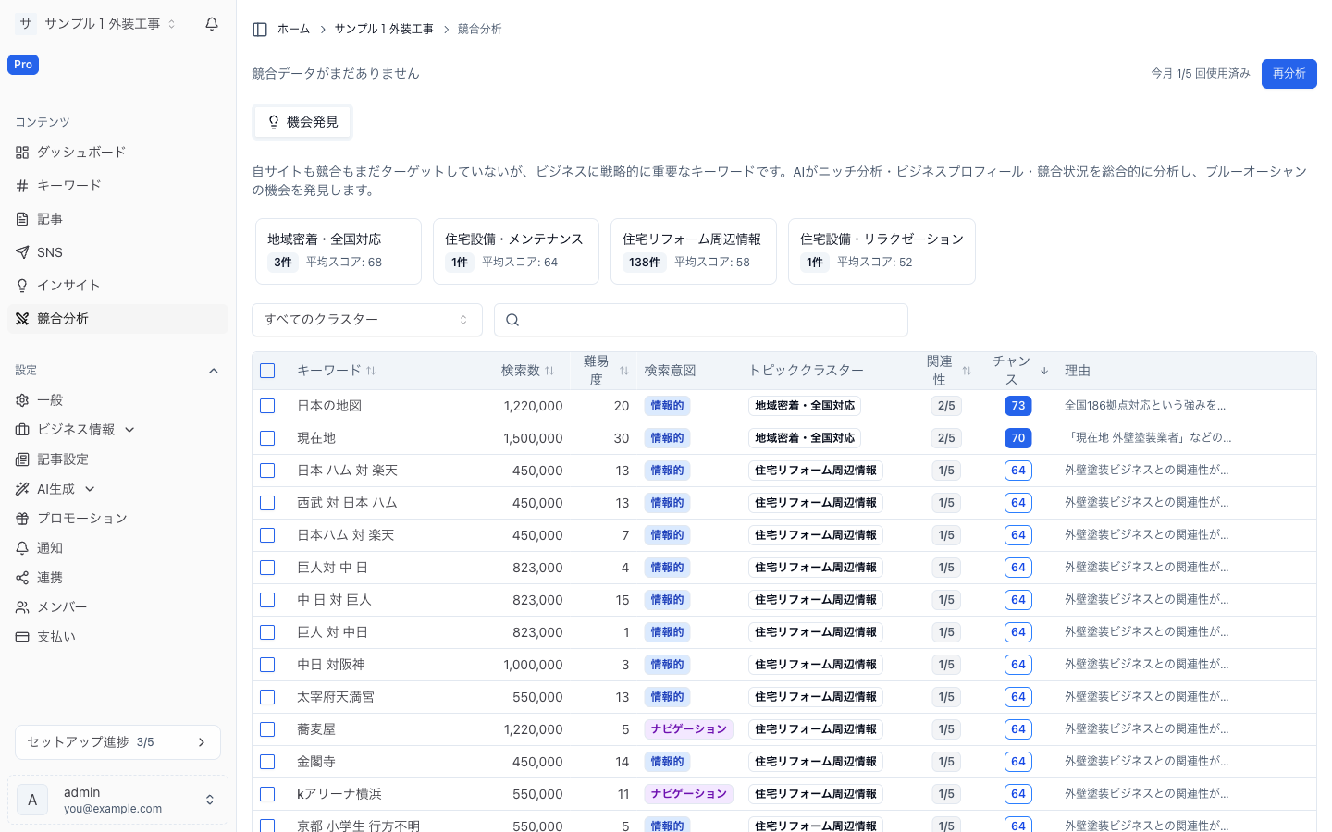
Task: Sort by 関連性 column arrows
Action: pyautogui.click(x=967, y=371)
